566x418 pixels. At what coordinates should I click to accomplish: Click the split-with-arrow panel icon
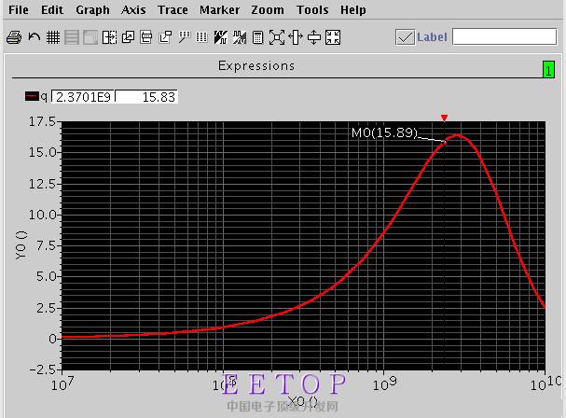coord(109,37)
